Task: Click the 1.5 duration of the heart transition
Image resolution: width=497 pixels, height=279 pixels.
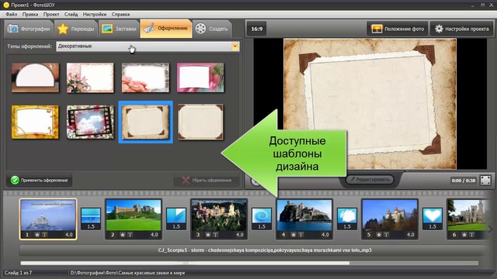Action: (433, 226)
